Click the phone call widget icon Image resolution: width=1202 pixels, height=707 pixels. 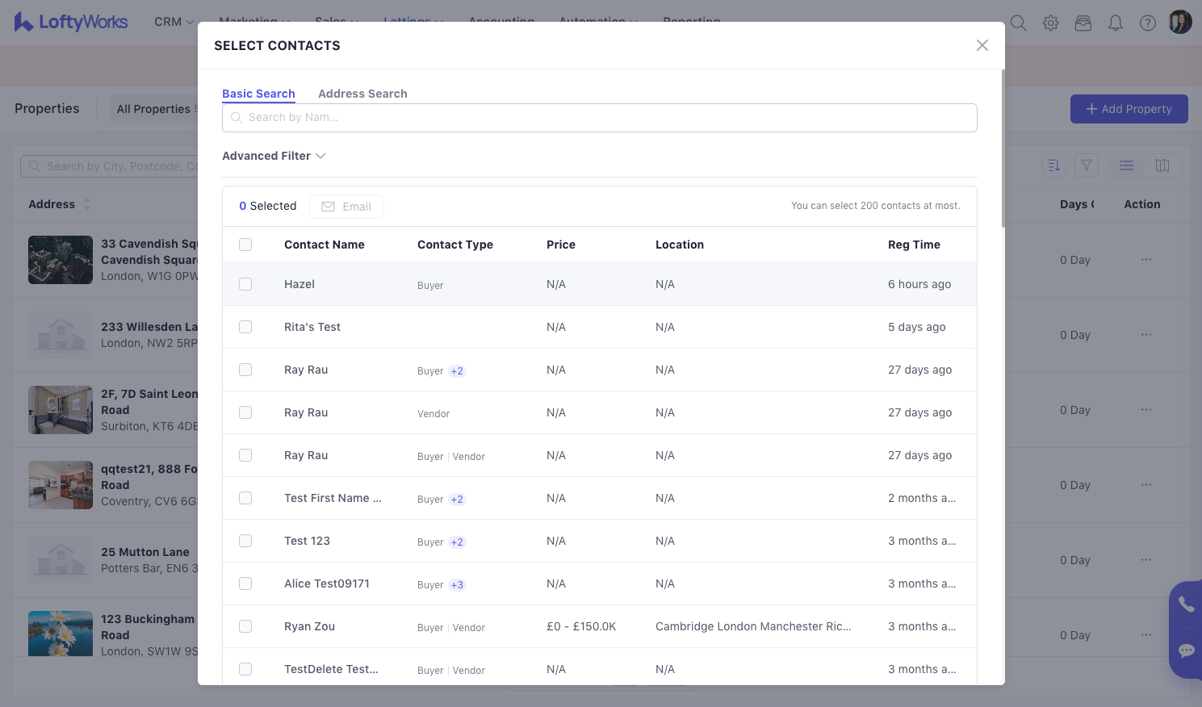(1185, 604)
